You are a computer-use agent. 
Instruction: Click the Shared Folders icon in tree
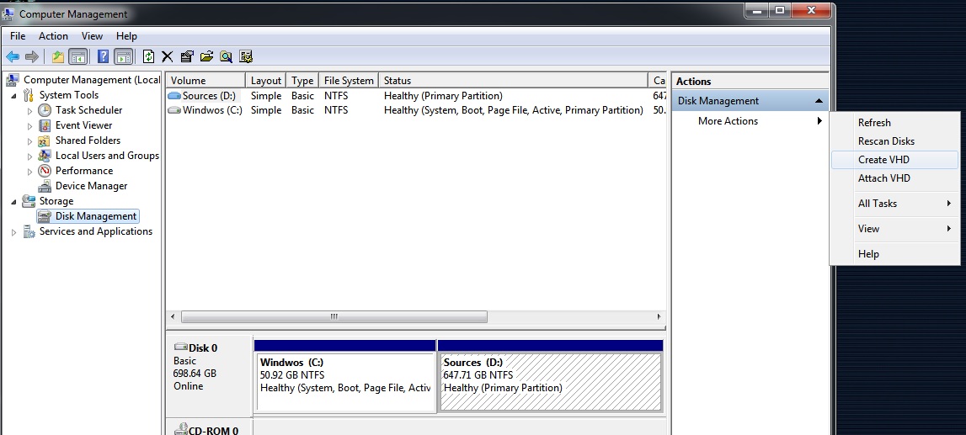tap(45, 141)
